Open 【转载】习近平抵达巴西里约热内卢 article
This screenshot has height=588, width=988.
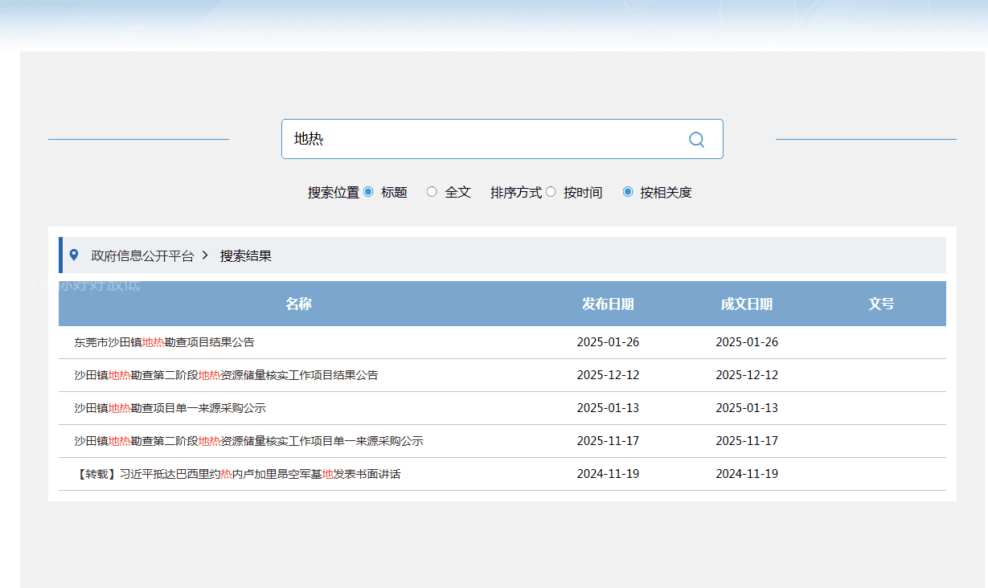click(x=237, y=474)
